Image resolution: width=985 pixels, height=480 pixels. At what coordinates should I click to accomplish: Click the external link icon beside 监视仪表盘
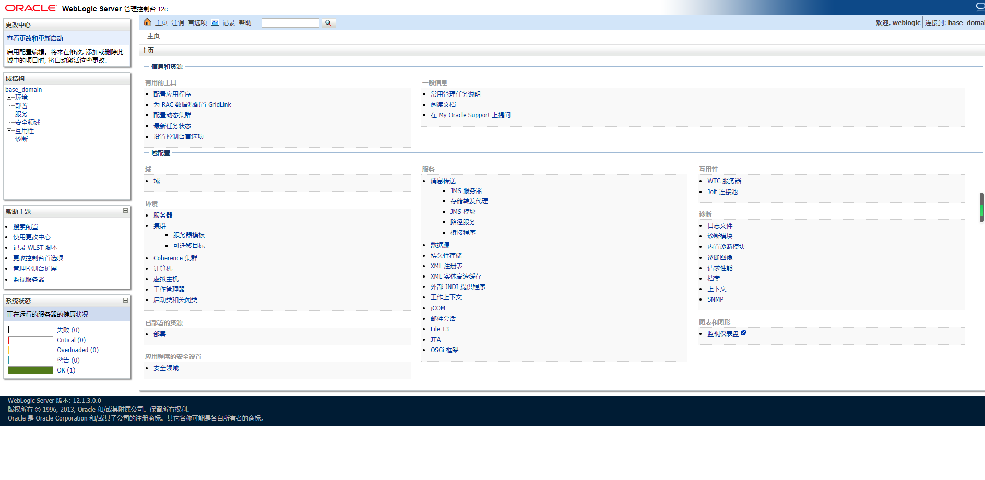[743, 333]
